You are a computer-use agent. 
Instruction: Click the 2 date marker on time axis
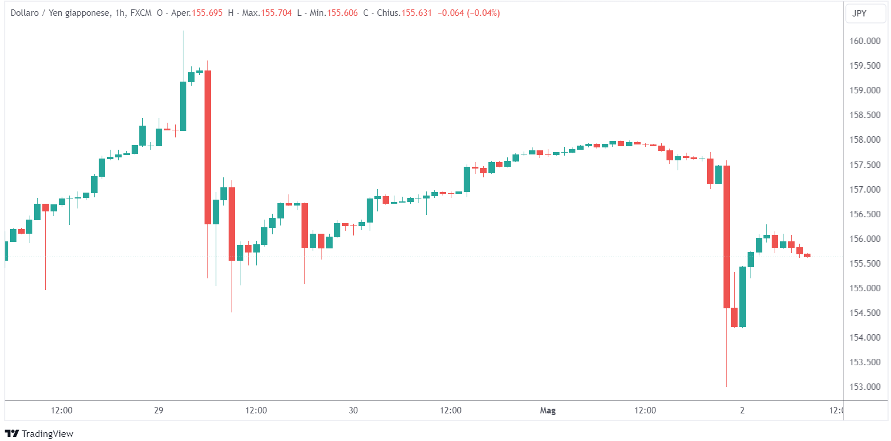pos(742,410)
